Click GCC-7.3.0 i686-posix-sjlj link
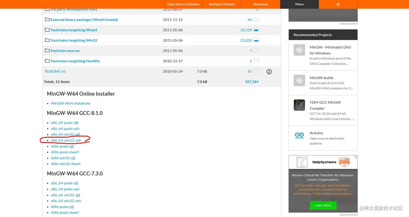The width and height of the screenshot is (409, 217). point(62,207)
